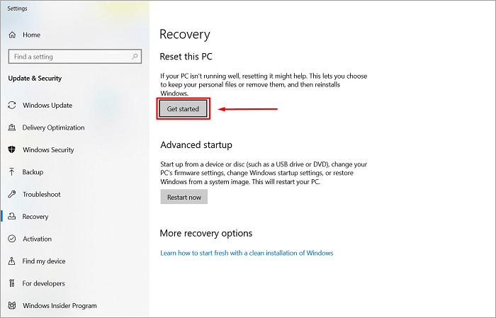Click the Recovery icon in sidebar
Viewport: 496px width, 318px height.
(x=12, y=217)
